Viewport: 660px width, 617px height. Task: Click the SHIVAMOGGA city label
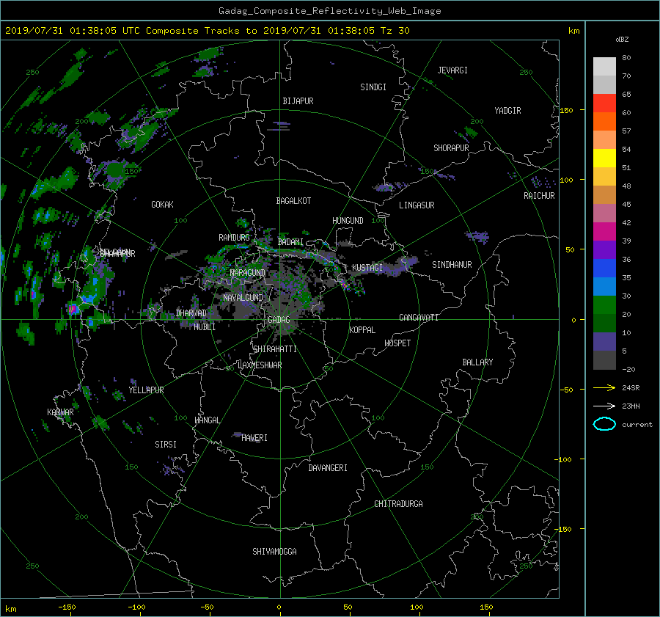click(x=274, y=552)
